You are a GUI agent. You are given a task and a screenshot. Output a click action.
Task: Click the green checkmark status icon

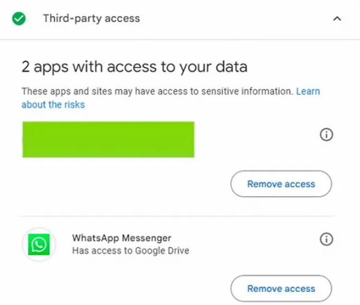click(x=19, y=19)
